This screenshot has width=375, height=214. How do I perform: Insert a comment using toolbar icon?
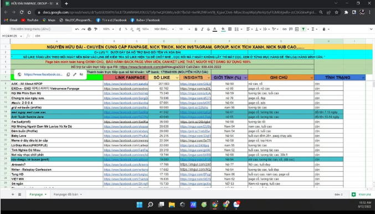click(x=291, y=29)
